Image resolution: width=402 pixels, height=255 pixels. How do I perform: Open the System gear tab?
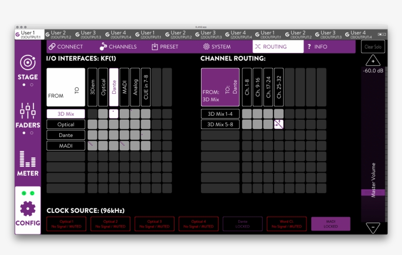point(206,47)
